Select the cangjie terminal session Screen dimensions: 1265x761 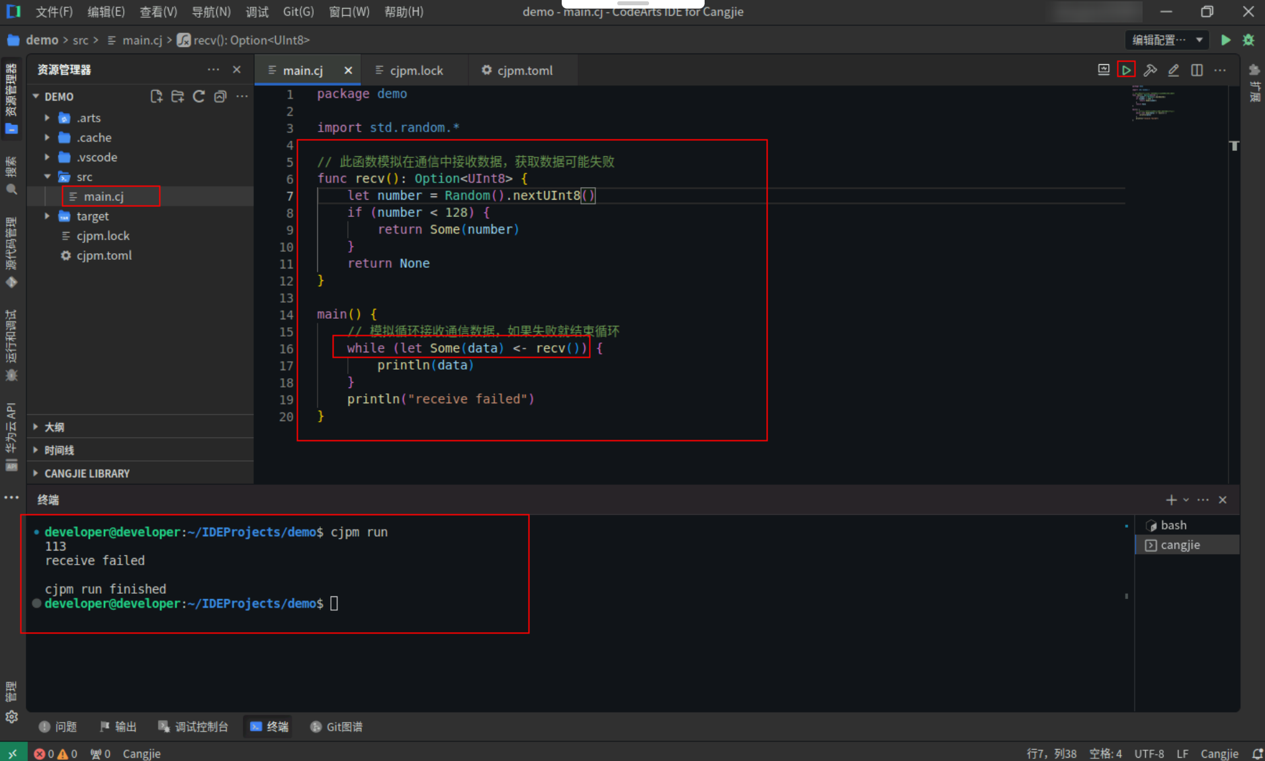(x=1187, y=545)
